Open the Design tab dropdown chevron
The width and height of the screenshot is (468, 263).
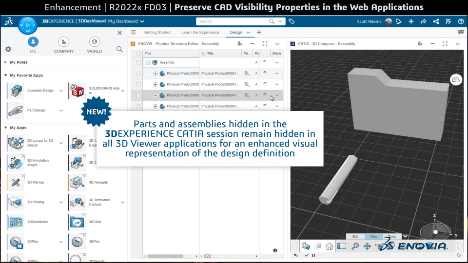pyautogui.click(x=249, y=32)
